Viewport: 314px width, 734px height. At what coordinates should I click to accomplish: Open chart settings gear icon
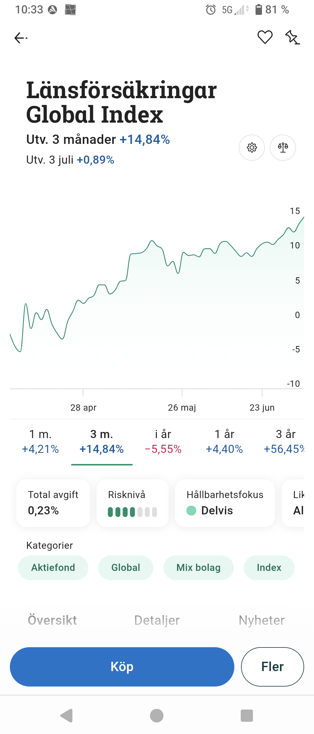coord(252,148)
